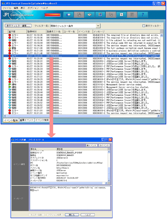Click the DefaultDomain attribute value
The image size is (167, 219).
click(x=63, y=168)
